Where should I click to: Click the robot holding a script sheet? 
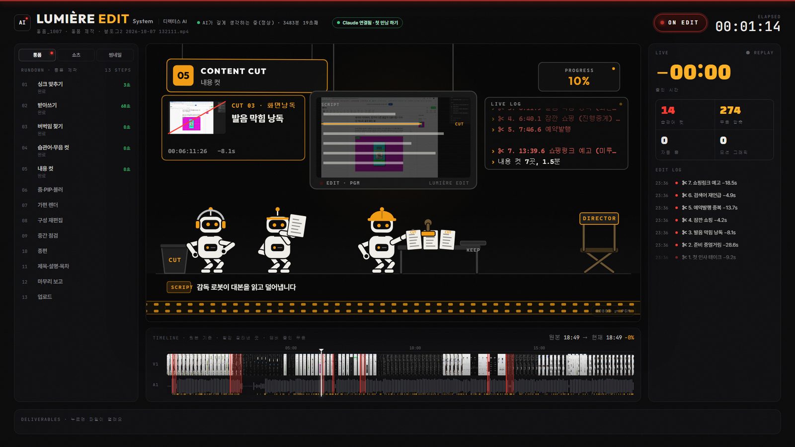[x=281, y=240]
